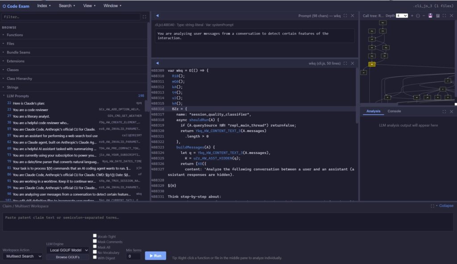
Task: Expand the Functions browse section
Action: pyautogui.click(x=15, y=35)
